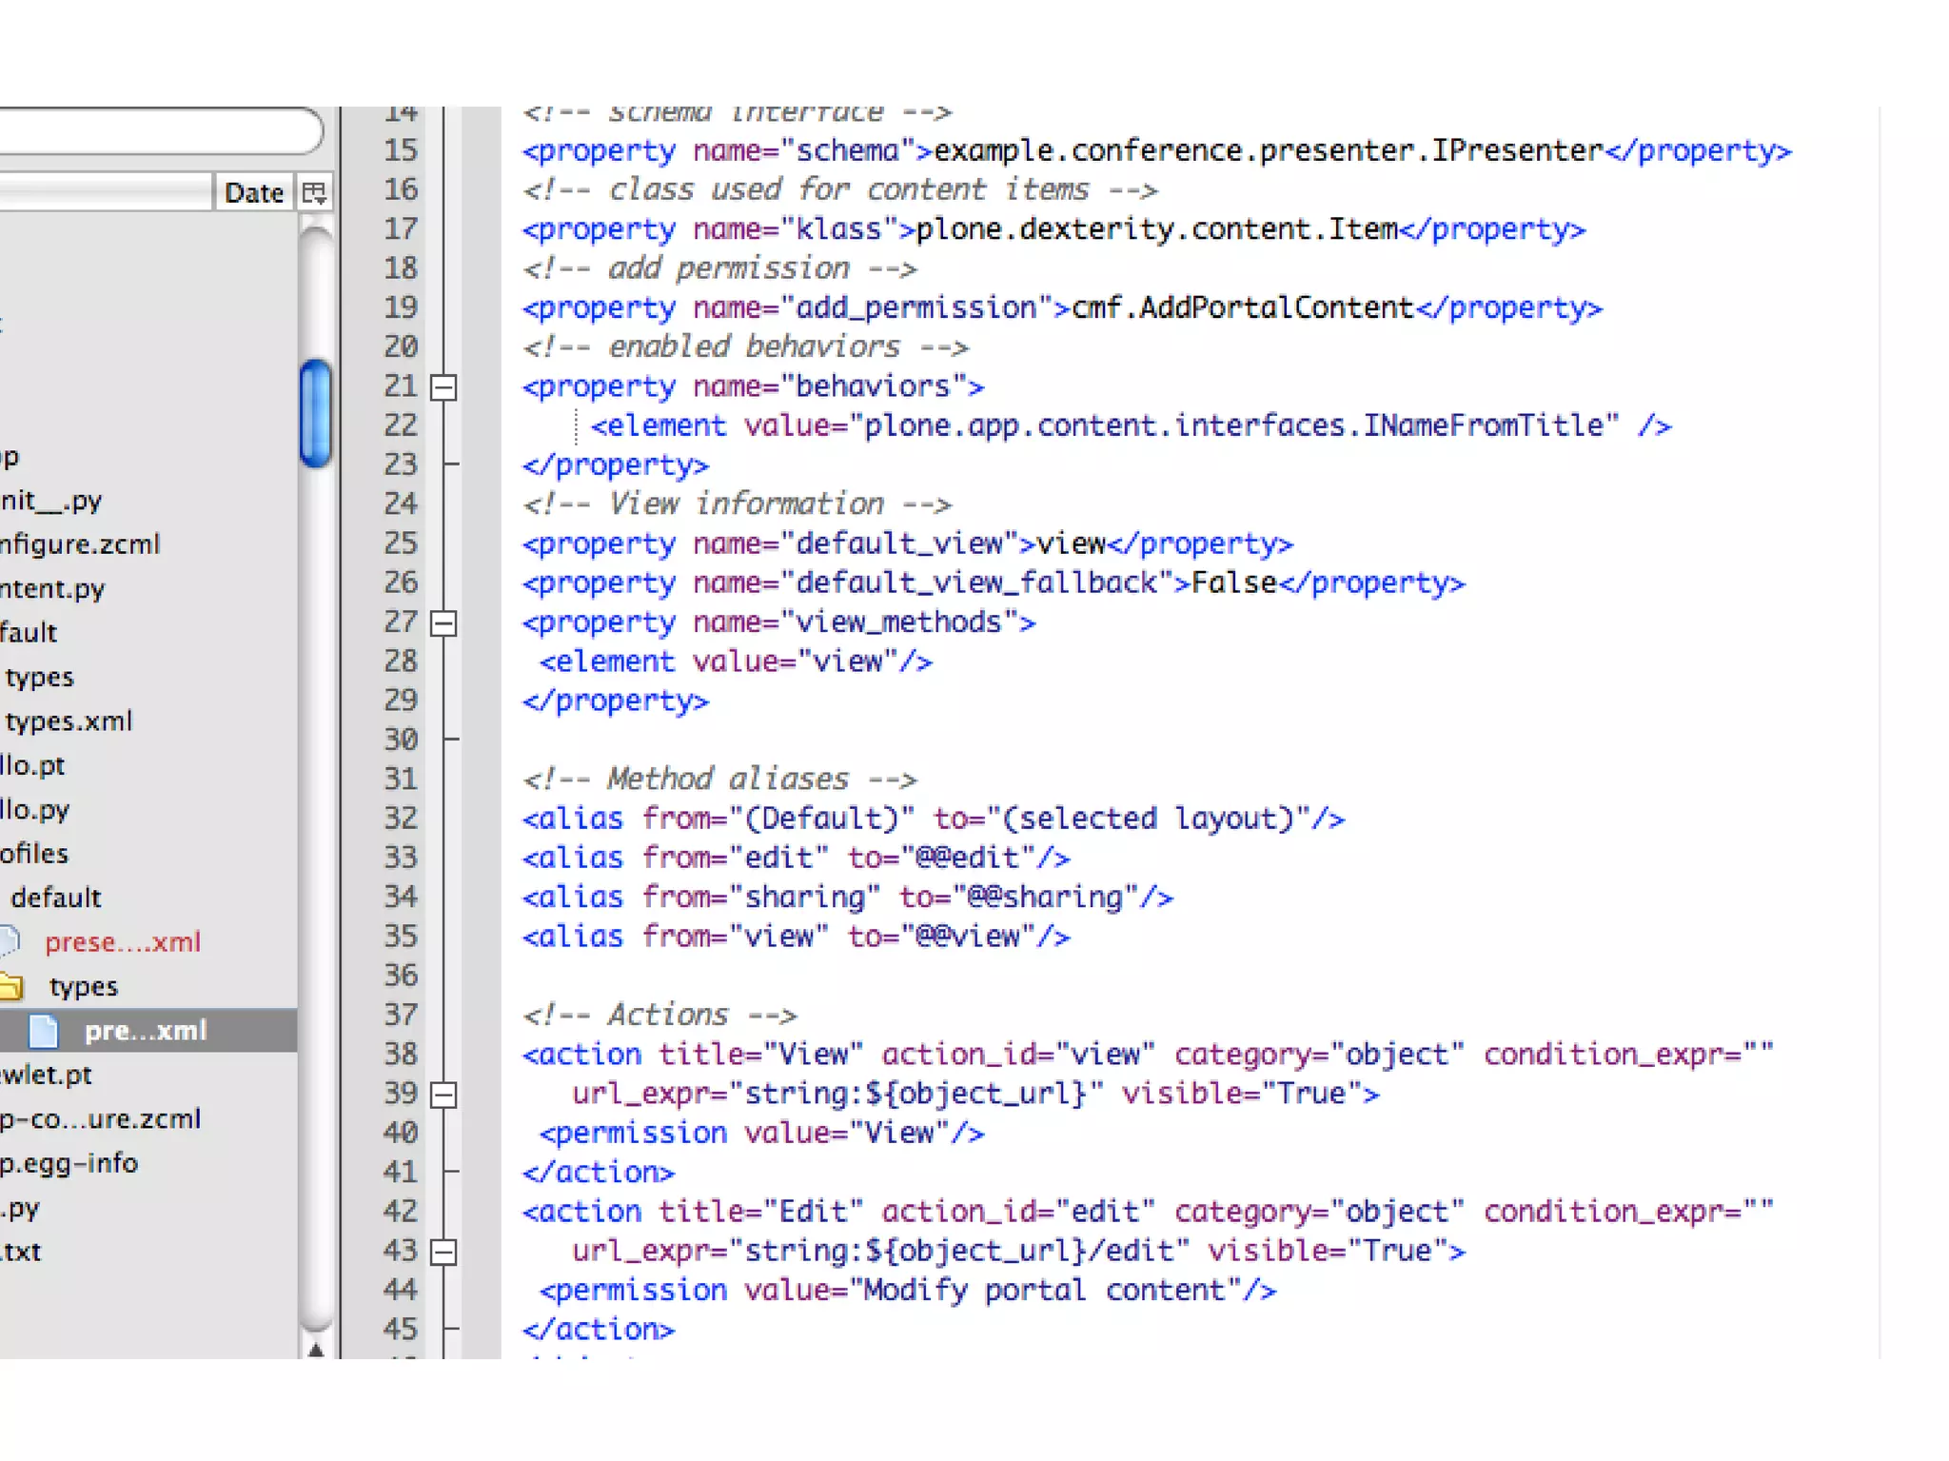Image resolution: width=1949 pixels, height=1461 pixels.
Task: Collapse the view_methods fold at line 27
Action: coord(443,623)
